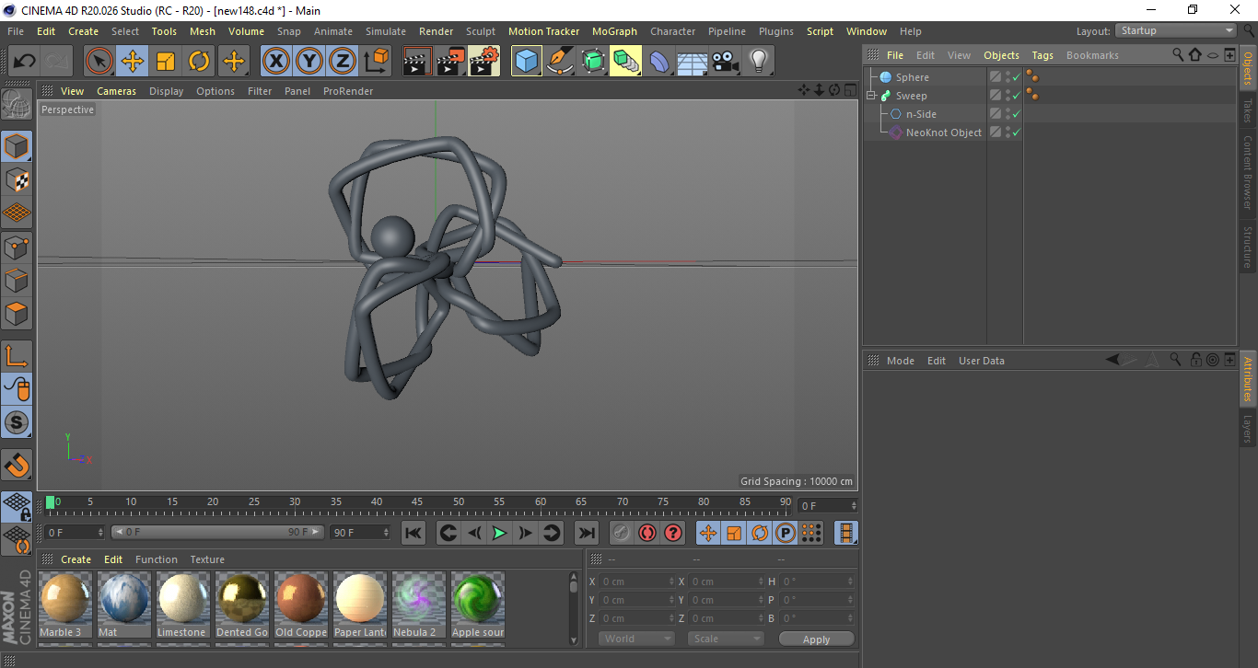The height and width of the screenshot is (668, 1258).
Task: Add a Light object
Action: 758,62
